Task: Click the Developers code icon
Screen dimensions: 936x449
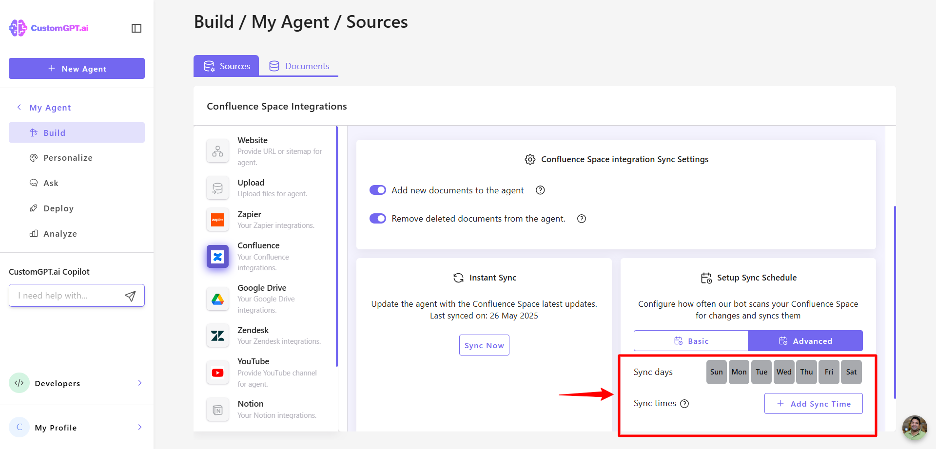Action: (x=19, y=383)
